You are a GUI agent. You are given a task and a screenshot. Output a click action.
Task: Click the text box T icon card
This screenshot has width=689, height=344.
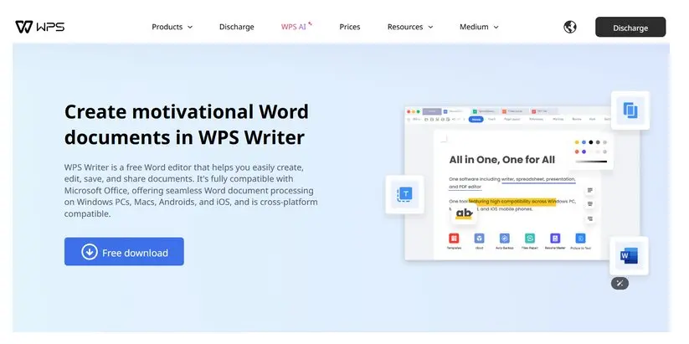[405, 194]
